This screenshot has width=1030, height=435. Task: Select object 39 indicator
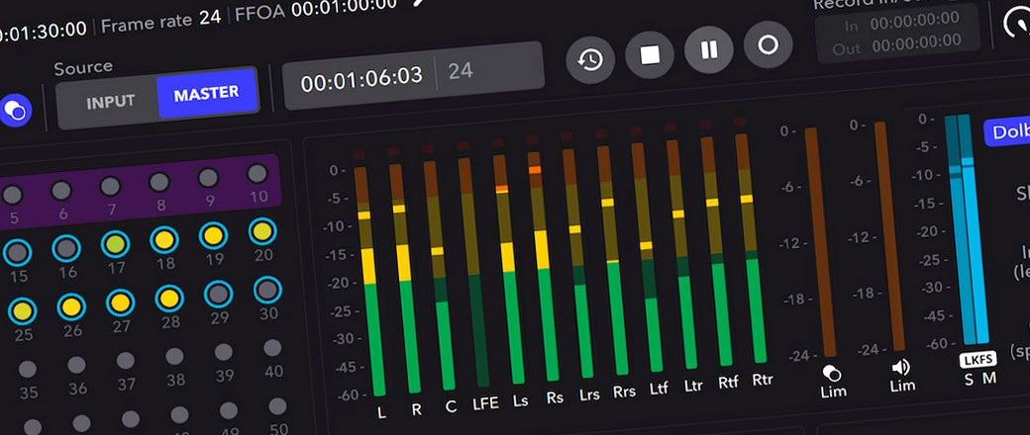pos(224,352)
